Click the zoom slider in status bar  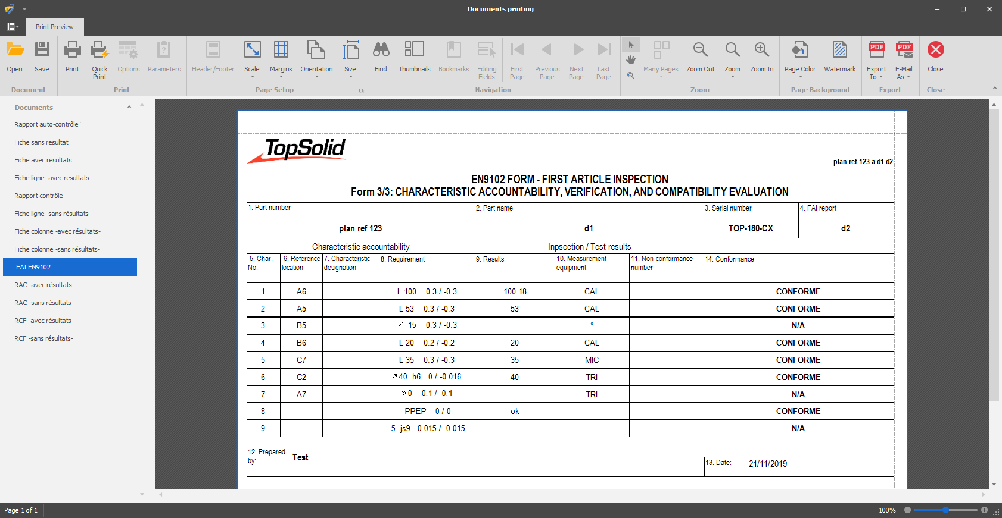pos(945,510)
